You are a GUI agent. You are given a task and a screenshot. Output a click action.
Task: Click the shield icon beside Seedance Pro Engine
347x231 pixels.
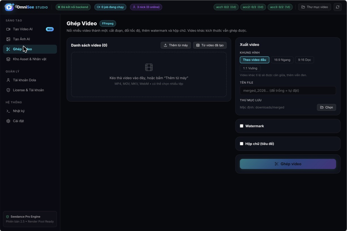pos(8,217)
